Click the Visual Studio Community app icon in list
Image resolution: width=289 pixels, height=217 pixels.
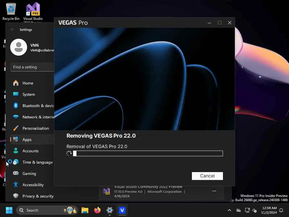(x=106, y=191)
